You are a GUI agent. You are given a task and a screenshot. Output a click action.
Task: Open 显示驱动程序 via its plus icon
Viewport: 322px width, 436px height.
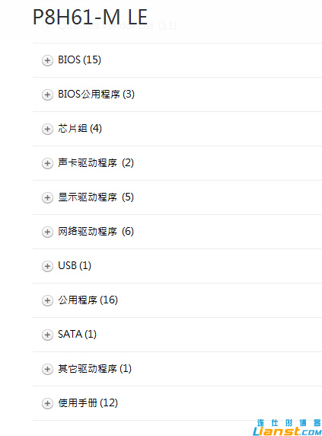tap(47, 197)
